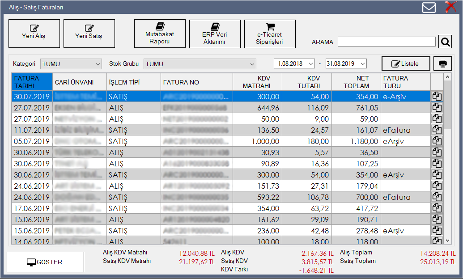Open e-Ticaret Siparişleri

click(x=270, y=34)
